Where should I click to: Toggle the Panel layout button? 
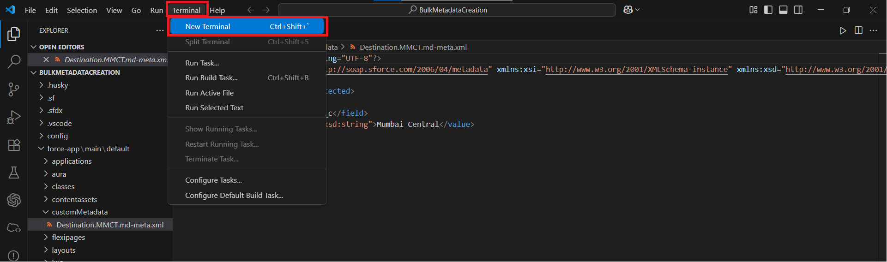click(x=783, y=10)
